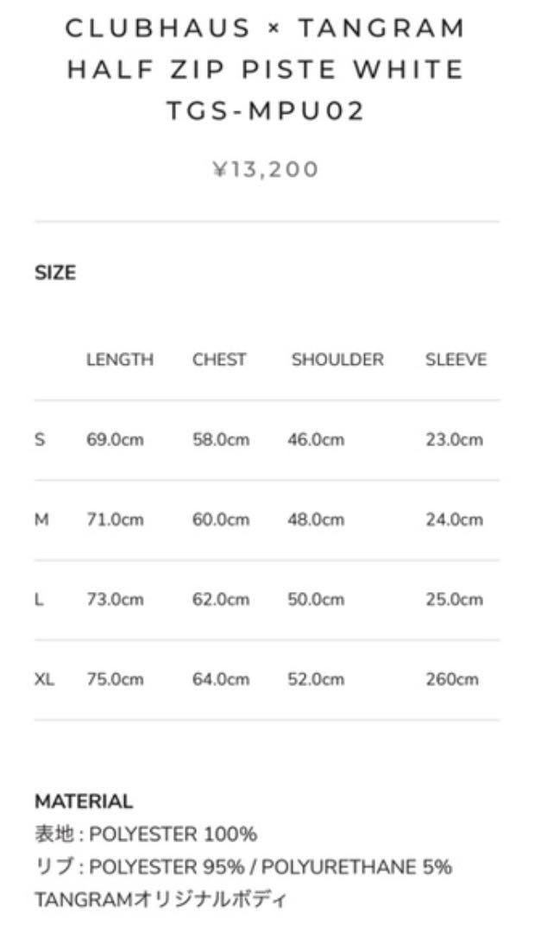Click the price ¥13,200

tap(266, 169)
